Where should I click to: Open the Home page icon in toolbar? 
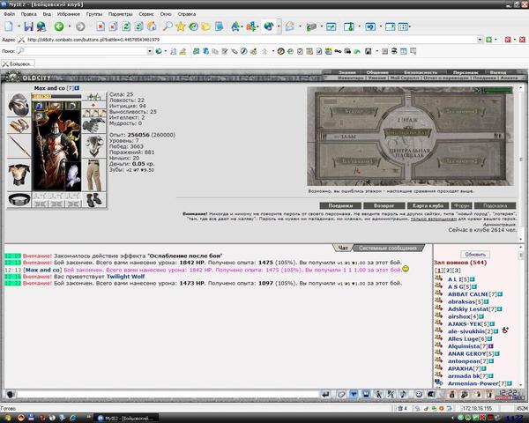(152, 26)
